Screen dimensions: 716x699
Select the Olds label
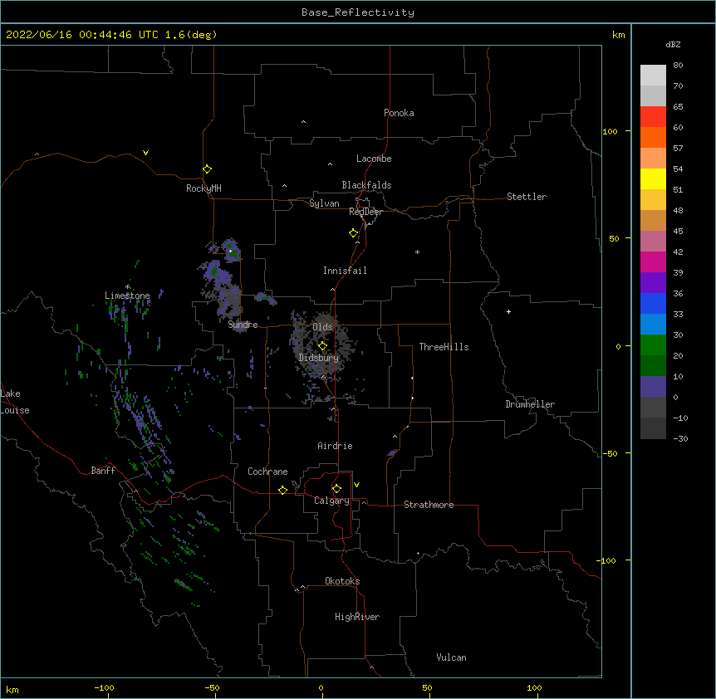point(322,327)
